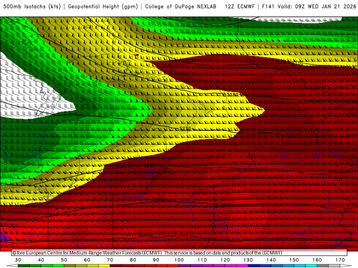Click the 170 knot value on the color scale
Screen dimensions: 358x268
[340, 260]
